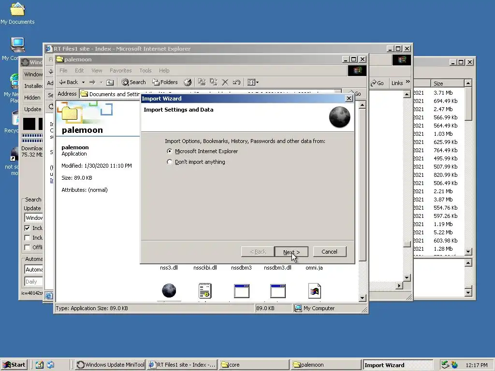Viewport: 495px width, 371px height.
Task: Click the Next button in Import Wizard
Action: click(x=291, y=252)
